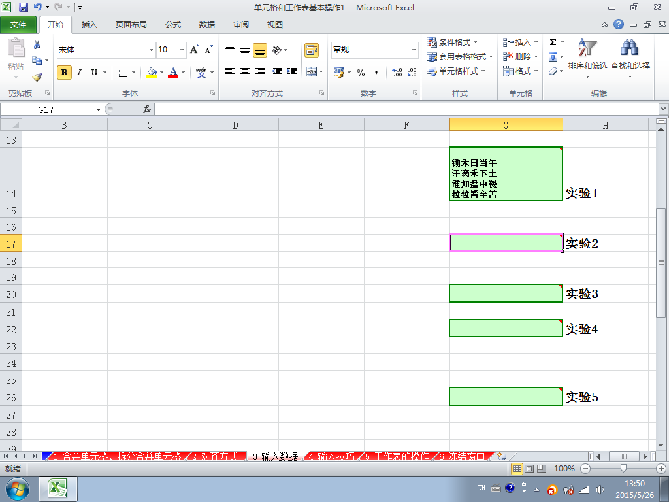Expand the formula bar
The width and height of the screenshot is (669, 502).
[x=664, y=109]
